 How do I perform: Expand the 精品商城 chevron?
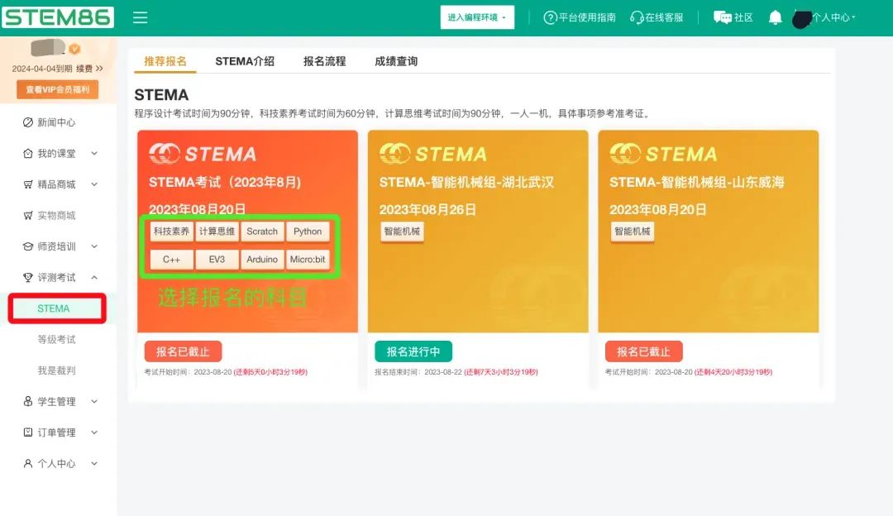pos(94,184)
